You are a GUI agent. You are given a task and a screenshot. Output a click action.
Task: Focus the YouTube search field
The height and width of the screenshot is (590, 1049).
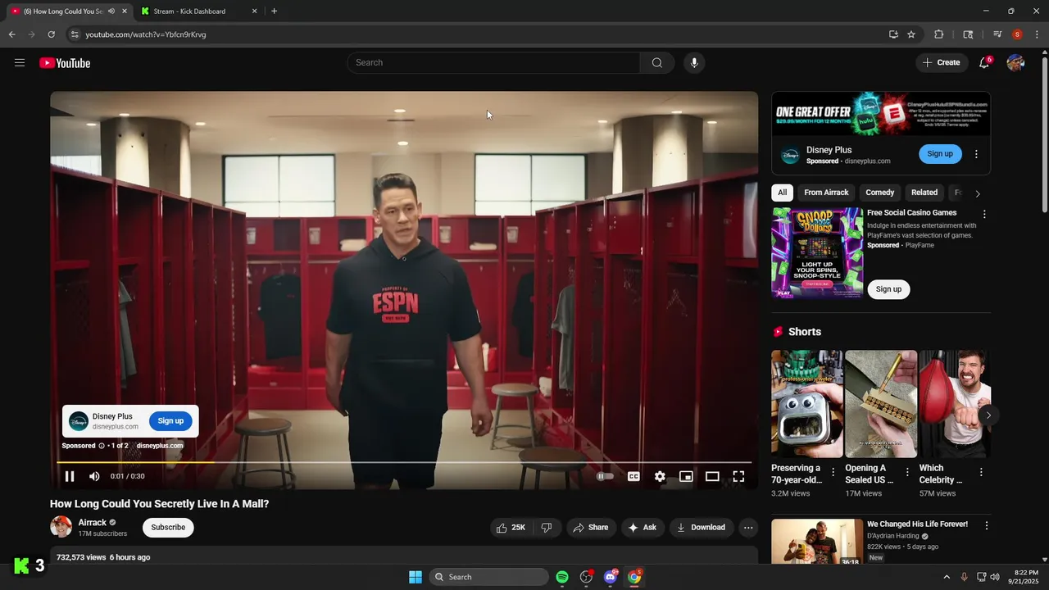click(493, 63)
